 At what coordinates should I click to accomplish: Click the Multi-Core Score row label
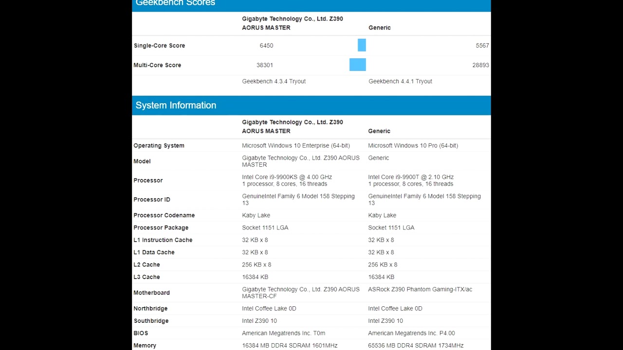pos(157,65)
